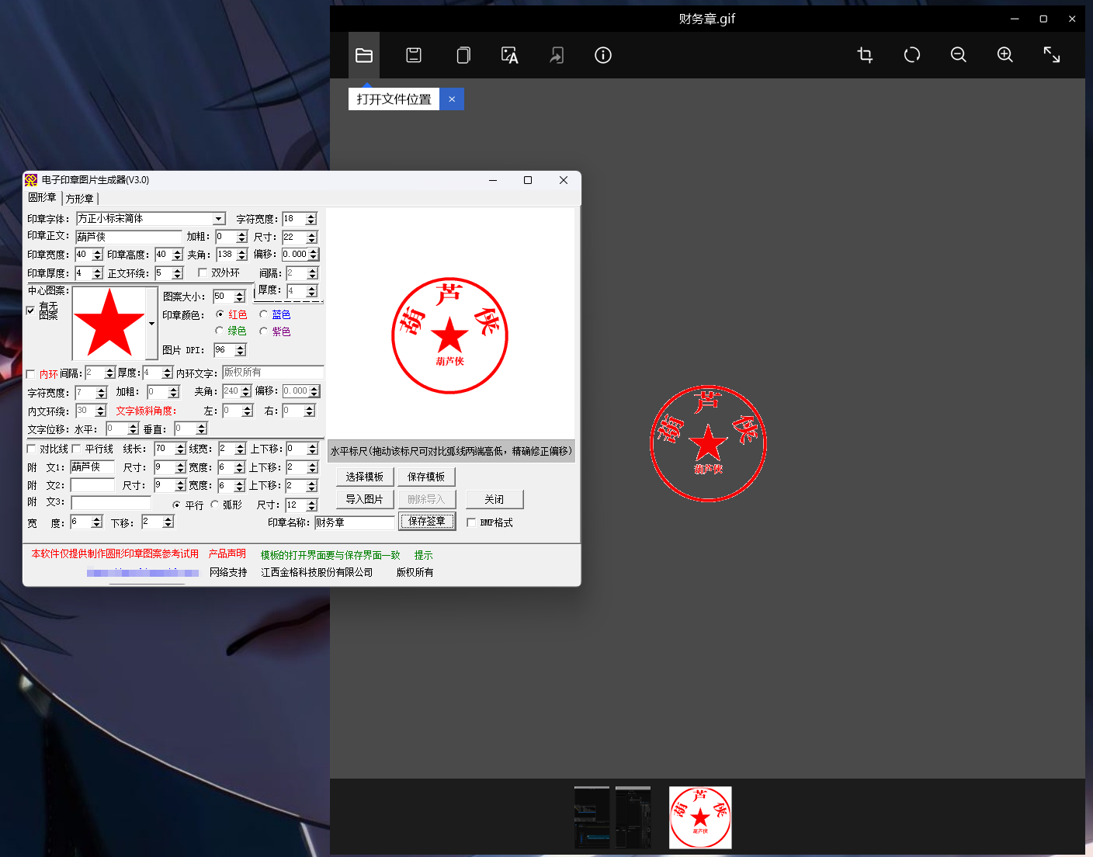
Task: Click the share arrow icon in viewer toolbar
Action: (557, 55)
